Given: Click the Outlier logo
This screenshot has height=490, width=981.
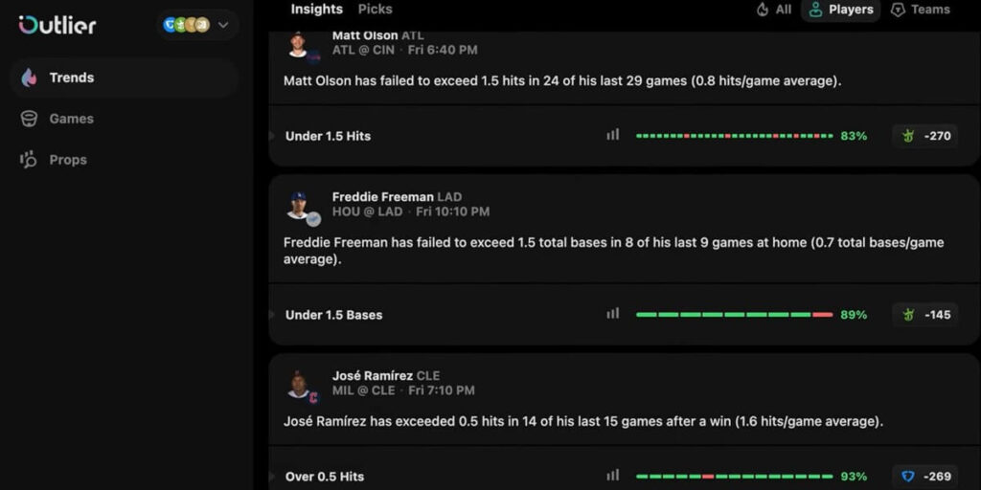Looking at the screenshot, I should (57, 25).
